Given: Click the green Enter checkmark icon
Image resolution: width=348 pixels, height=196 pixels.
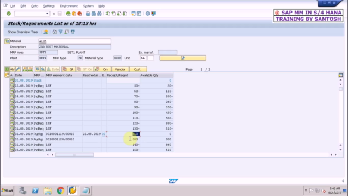Looking at the screenshot, I should (x=9, y=14).
